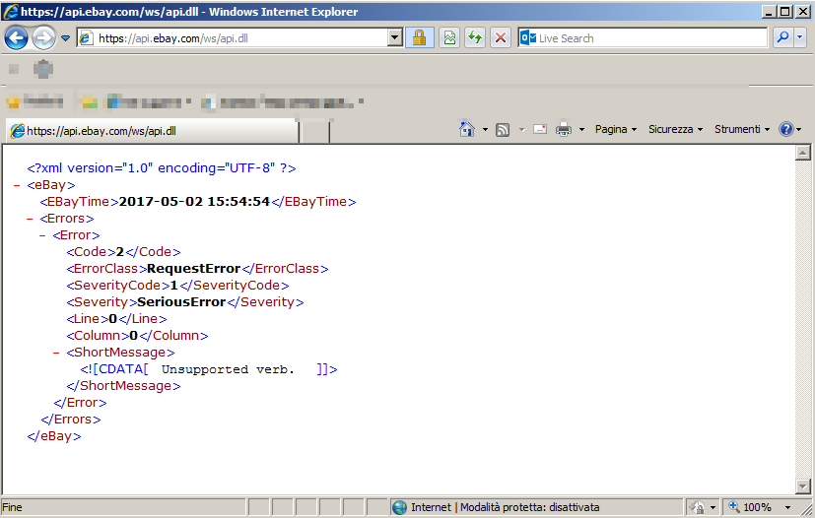Click the status bar privacy padlock icon
This screenshot has width=815, height=518.
(x=698, y=507)
